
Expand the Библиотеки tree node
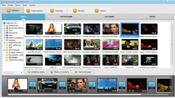(4, 26)
